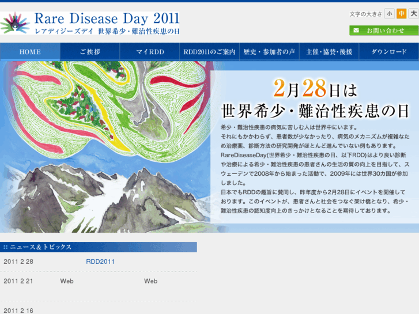Image resolution: width=419 pixels, height=314 pixels.
Task: Click the Rare Disease Day 2011 title
Action: click(x=107, y=18)
